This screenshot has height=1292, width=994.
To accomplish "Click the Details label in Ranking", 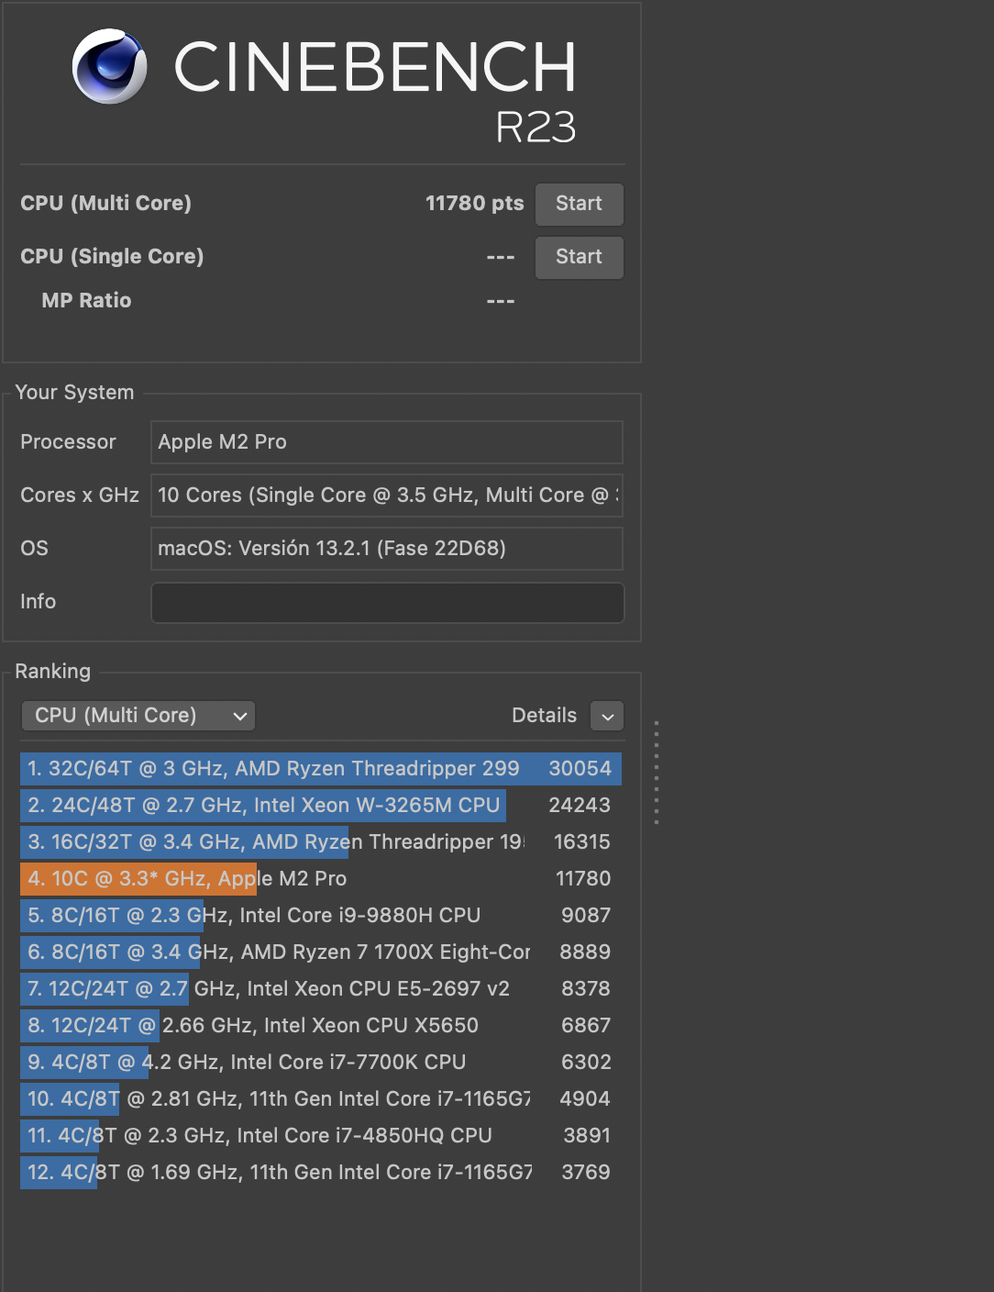I will coord(544,716).
